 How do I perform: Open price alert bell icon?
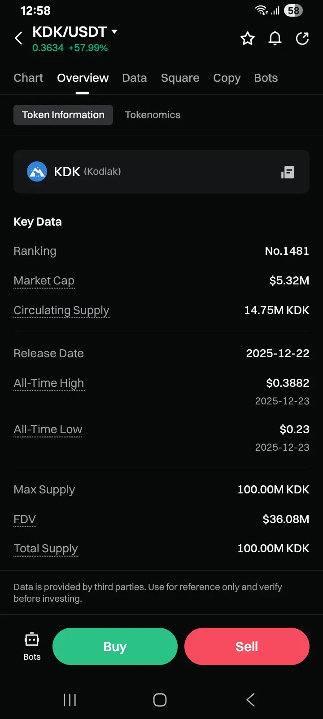275,39
